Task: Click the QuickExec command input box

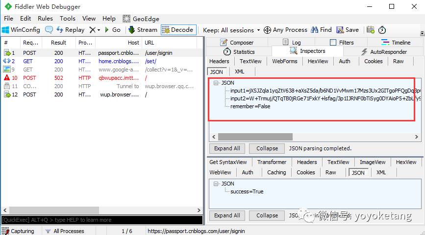Action: [102, 220]
